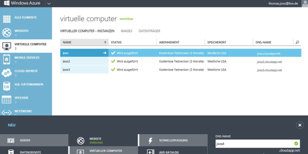The width and height of the screenshot is (308, 154).
Task: Click the Speicher table icon
Action: [7, 99]
